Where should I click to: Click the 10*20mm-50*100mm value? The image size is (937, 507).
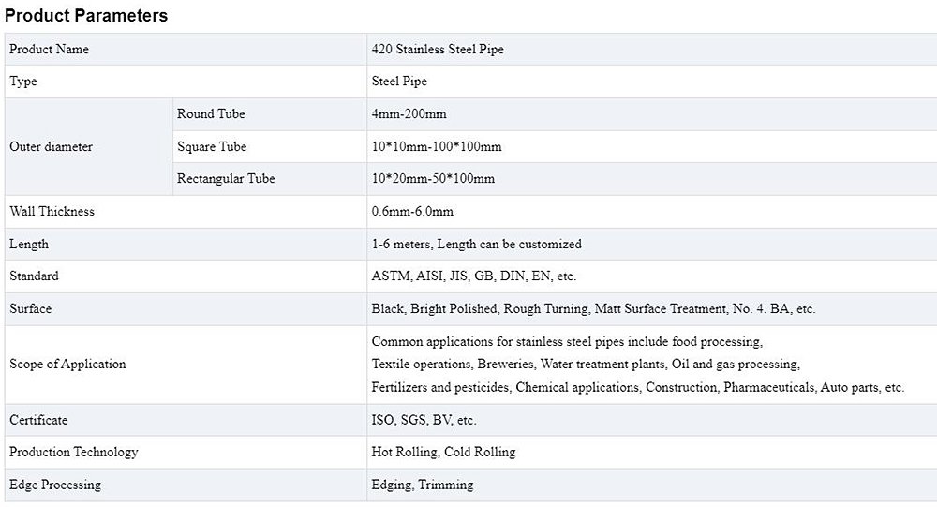tap(433, 178)
